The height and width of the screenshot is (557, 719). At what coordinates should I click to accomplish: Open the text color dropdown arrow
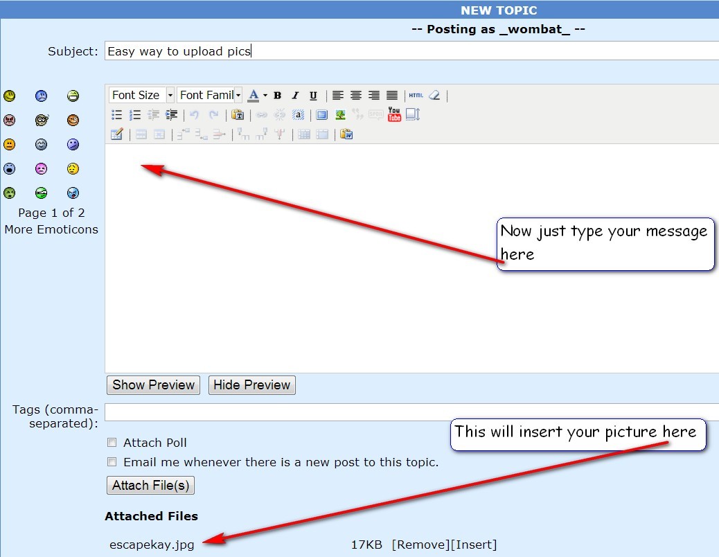(265, 96)
